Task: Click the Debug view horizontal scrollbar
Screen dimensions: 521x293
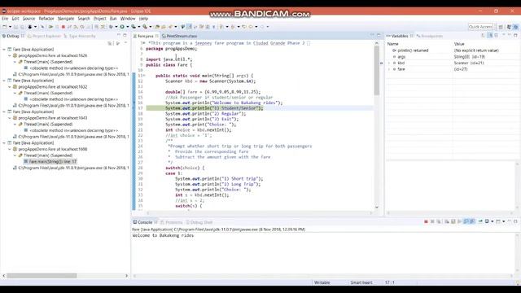Action: click(x=42, y=276)
